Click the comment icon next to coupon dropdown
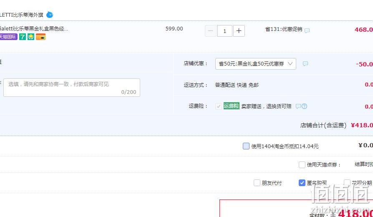Viewport: 373px width, 217px height. point(305,64)
